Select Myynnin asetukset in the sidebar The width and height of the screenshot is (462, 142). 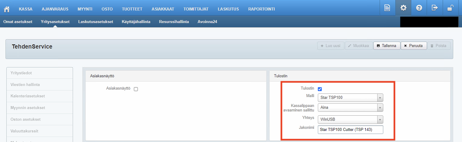pyautogui.click(x=25, y=108)
